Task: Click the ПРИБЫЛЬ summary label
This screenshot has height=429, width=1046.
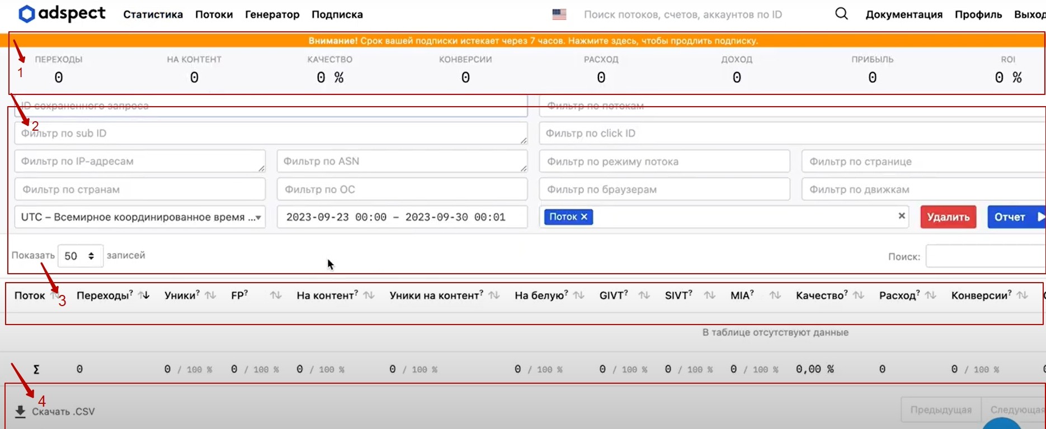Action: pos(873,59)
